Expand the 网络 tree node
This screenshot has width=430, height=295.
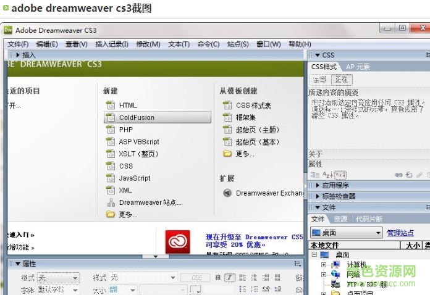tap(324, 274)
